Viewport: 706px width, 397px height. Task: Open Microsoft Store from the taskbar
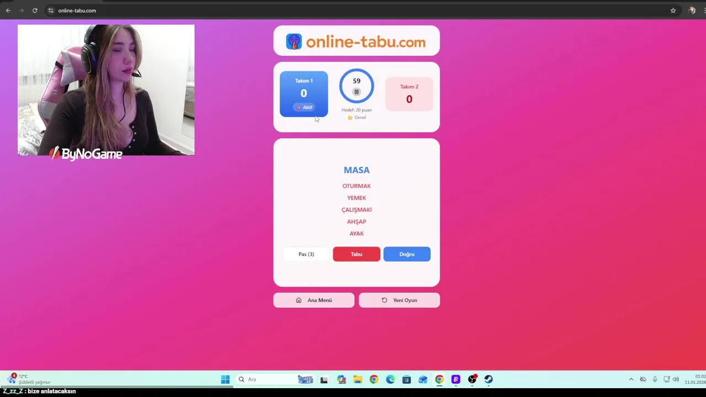[x=407, y=379]
